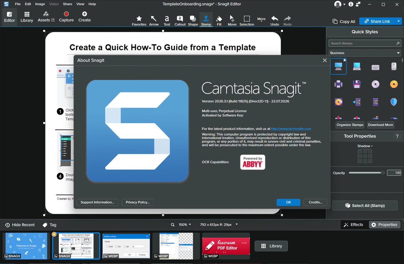Start a new Capture with red button
The height and width of the screenshot is (264, 404).
(x=66, y=17)
